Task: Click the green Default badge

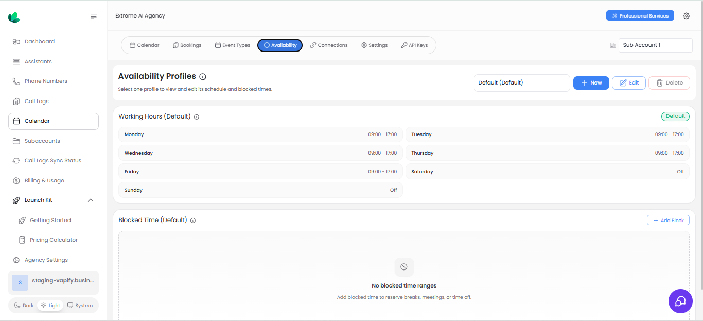Action: coord(675,116)
